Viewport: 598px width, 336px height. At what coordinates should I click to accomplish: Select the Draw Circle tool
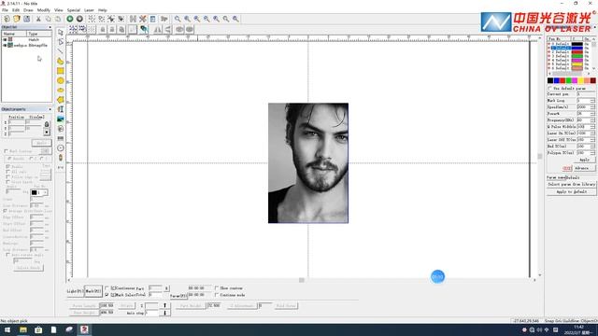coord(60,80)
